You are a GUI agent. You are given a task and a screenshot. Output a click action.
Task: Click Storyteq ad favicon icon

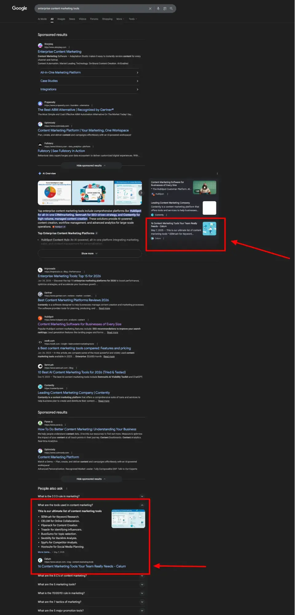[x=40, y=46]
